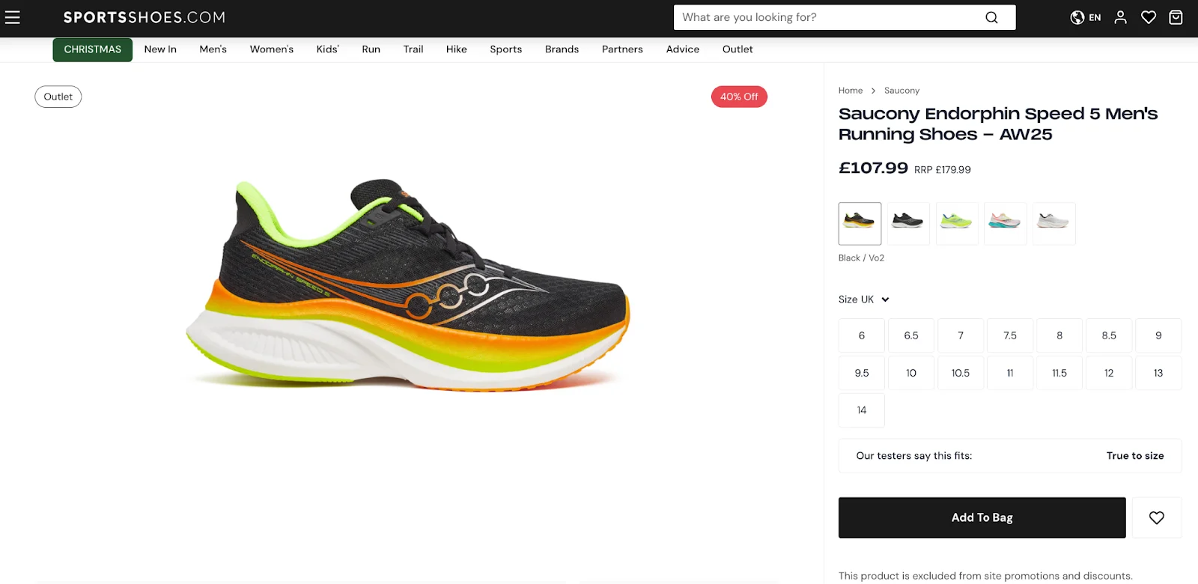Open the shopping bag icon
Screen dimensions: 1198x584
[x=1176, y=17]
